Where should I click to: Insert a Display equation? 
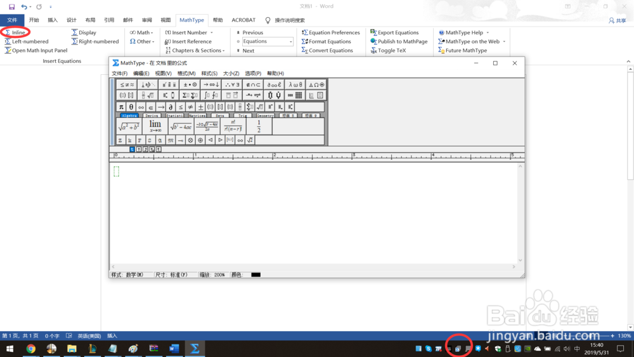click(84, 32)
